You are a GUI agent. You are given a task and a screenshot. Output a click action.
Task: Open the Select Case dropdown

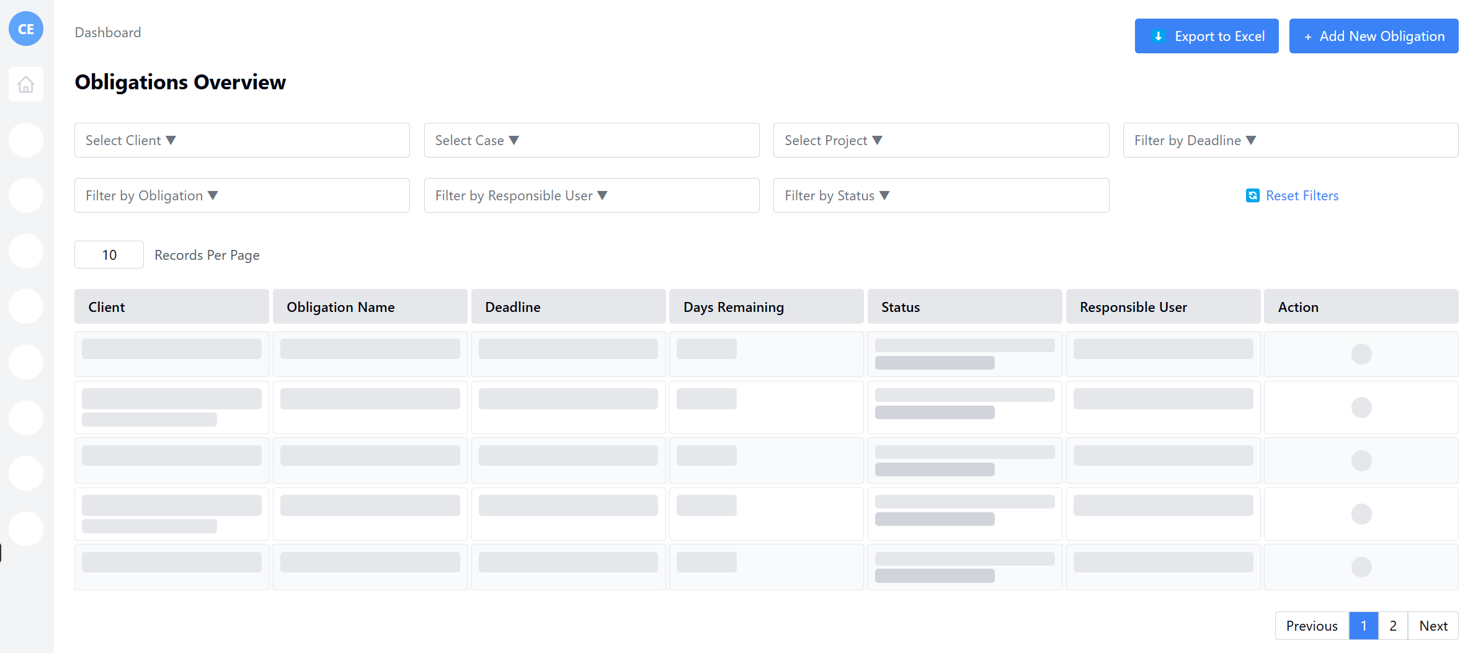[592, 140]
